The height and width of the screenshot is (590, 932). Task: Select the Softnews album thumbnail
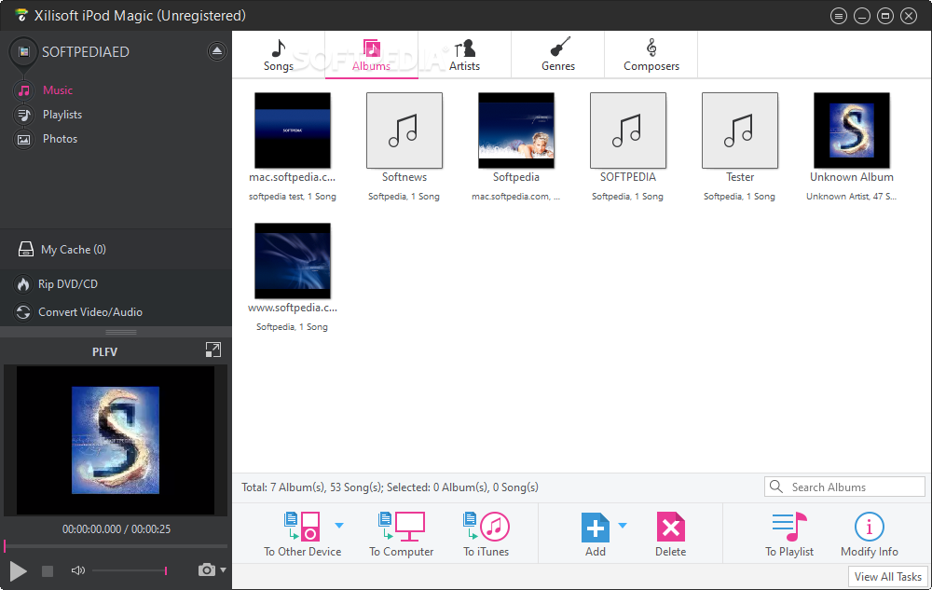coord(404,130)
